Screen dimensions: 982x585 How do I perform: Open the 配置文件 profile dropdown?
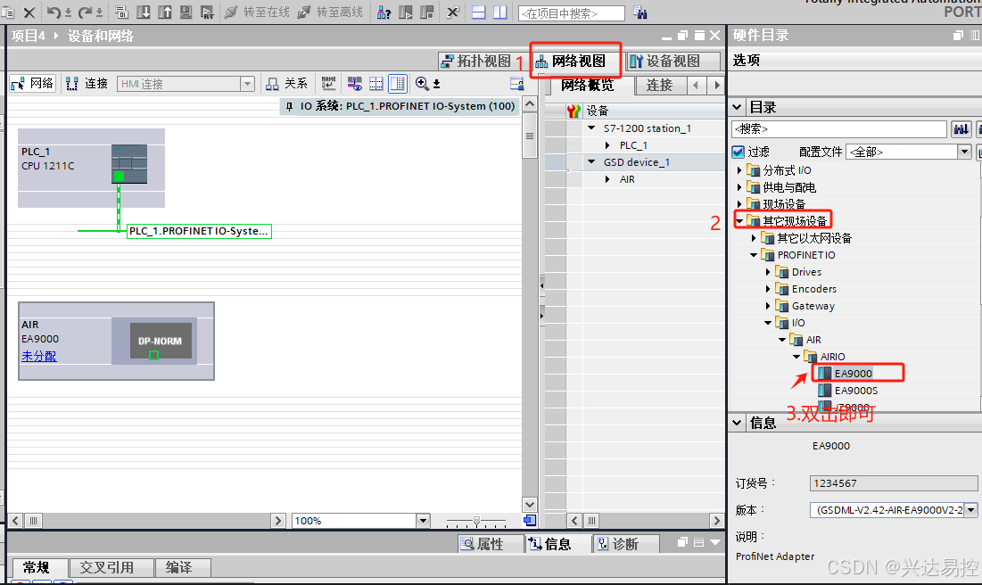click(964, 152)
